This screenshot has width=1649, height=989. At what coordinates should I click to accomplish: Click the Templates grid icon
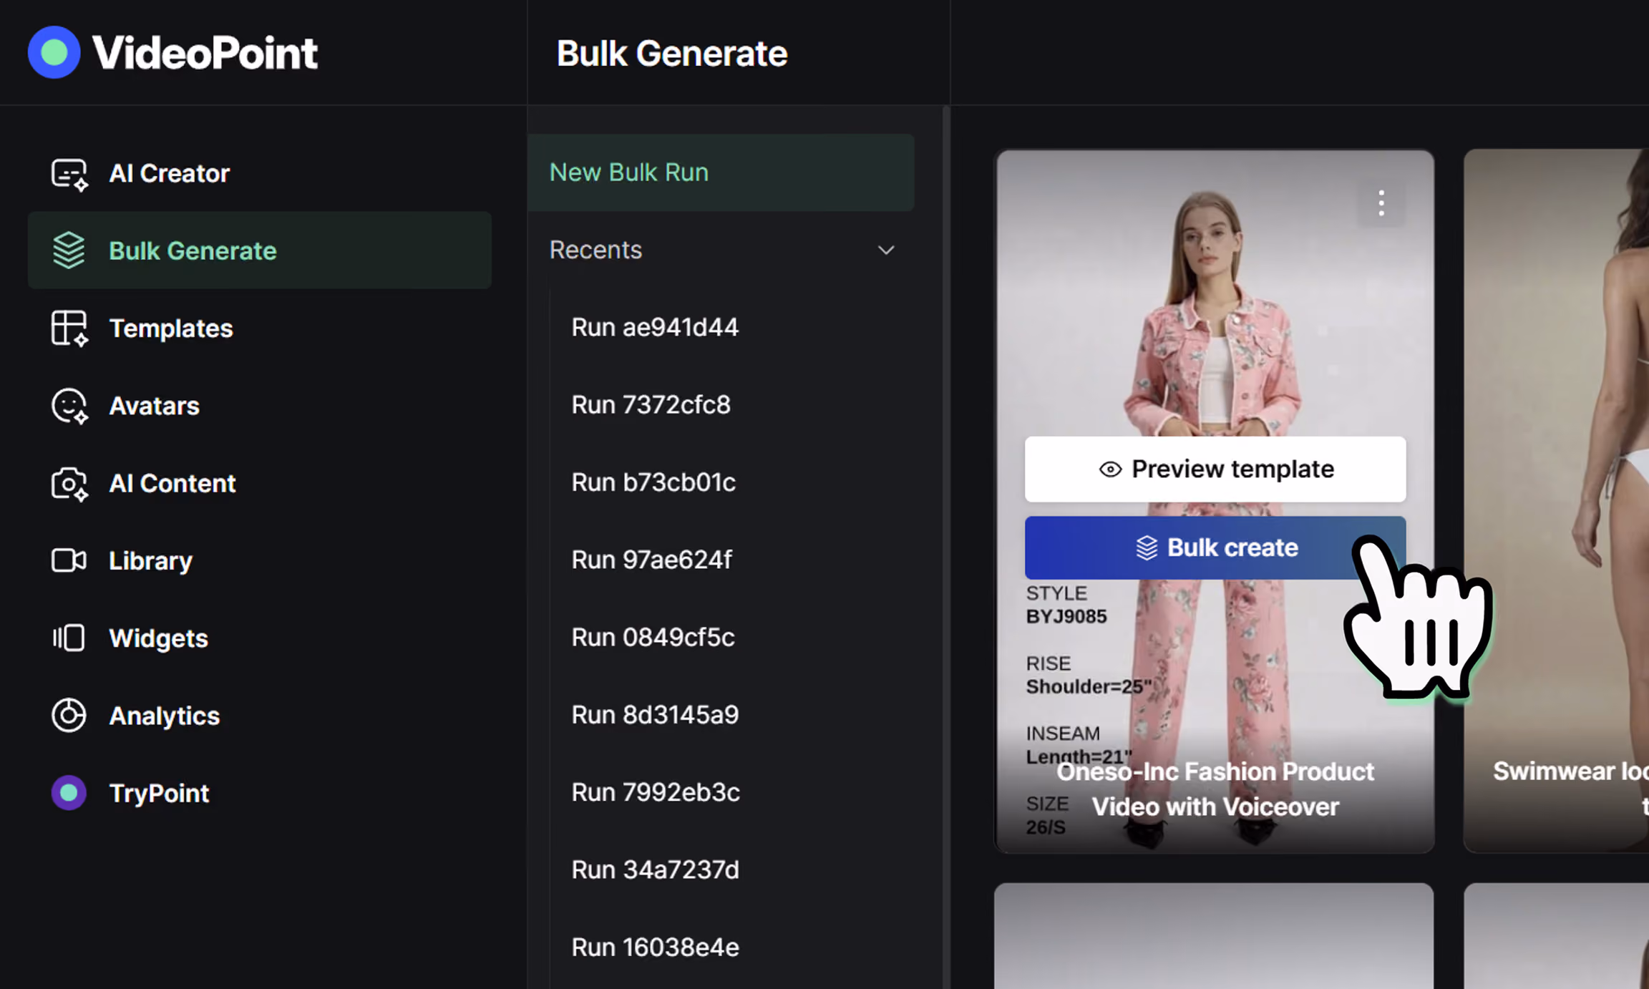click(69, 328)
